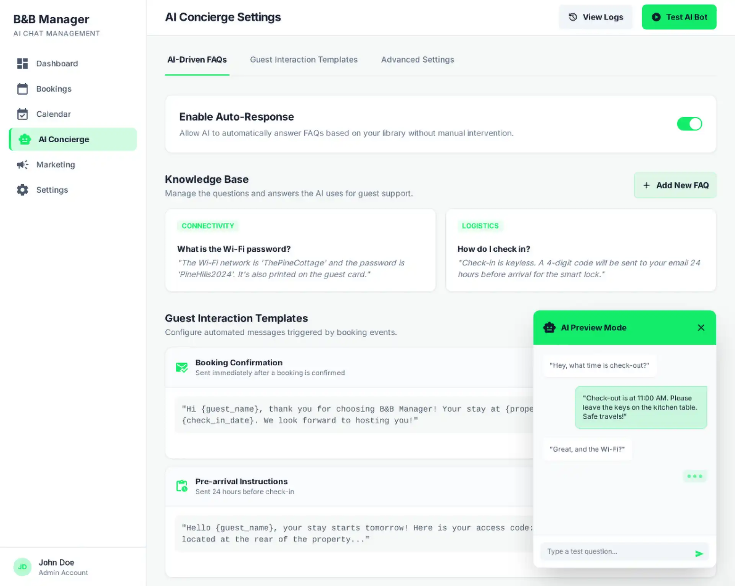Open the Wi-Fi password FAQ card
This screenshot has height=586, width=735.
(300, 250)
